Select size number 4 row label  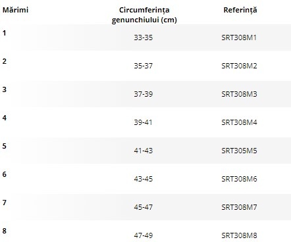pos(5,118)
